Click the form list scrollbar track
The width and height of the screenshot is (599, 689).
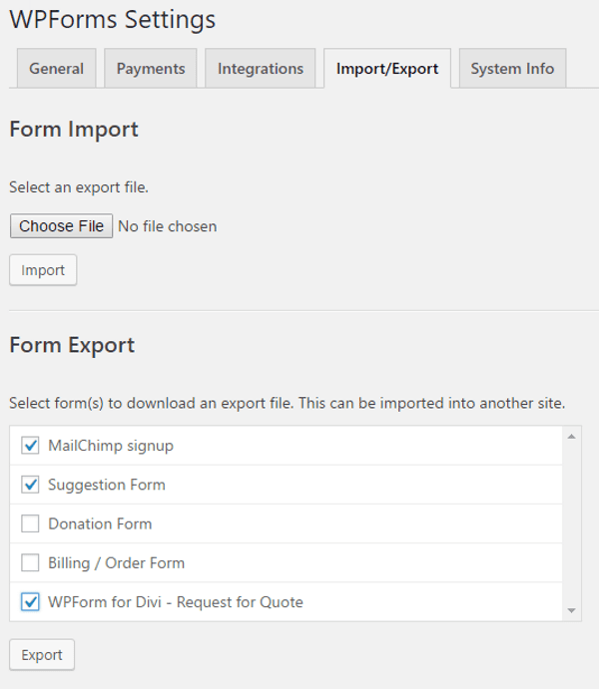tap(571, 523)
